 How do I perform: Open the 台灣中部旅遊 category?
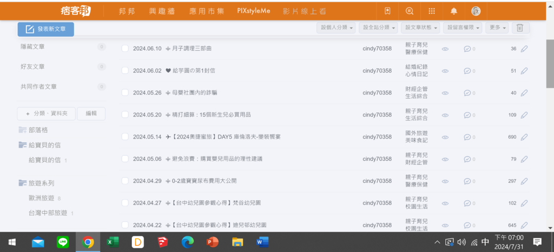pyautogui.click(x=48, y=213)
